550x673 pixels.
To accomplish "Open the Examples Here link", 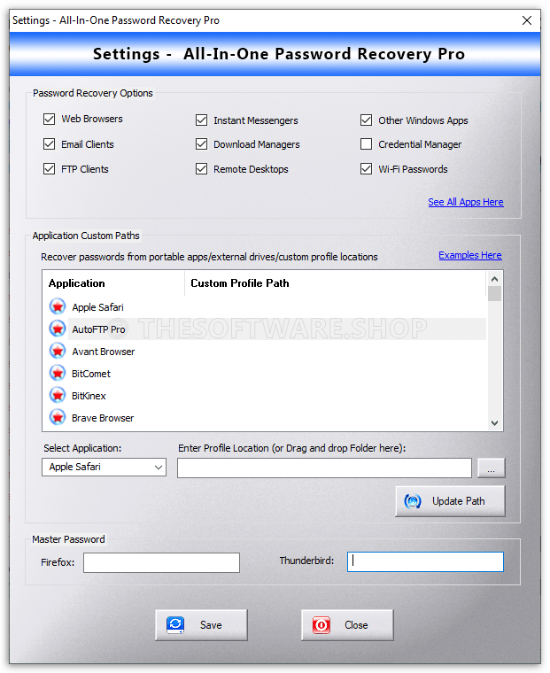I will (x=469, y=255).
